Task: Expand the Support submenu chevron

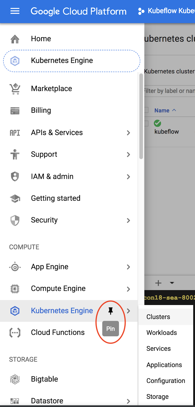Action: click(x=128, y=155)
